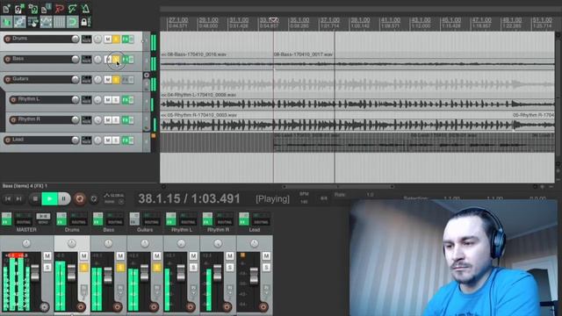Go to project end transport button
The image size is (562, 316).
pos(19,199)
